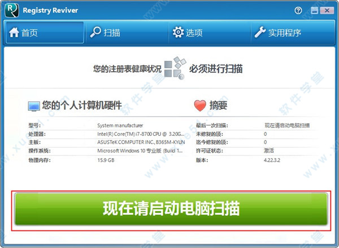Click the 激活 license status value

[269, 152]
